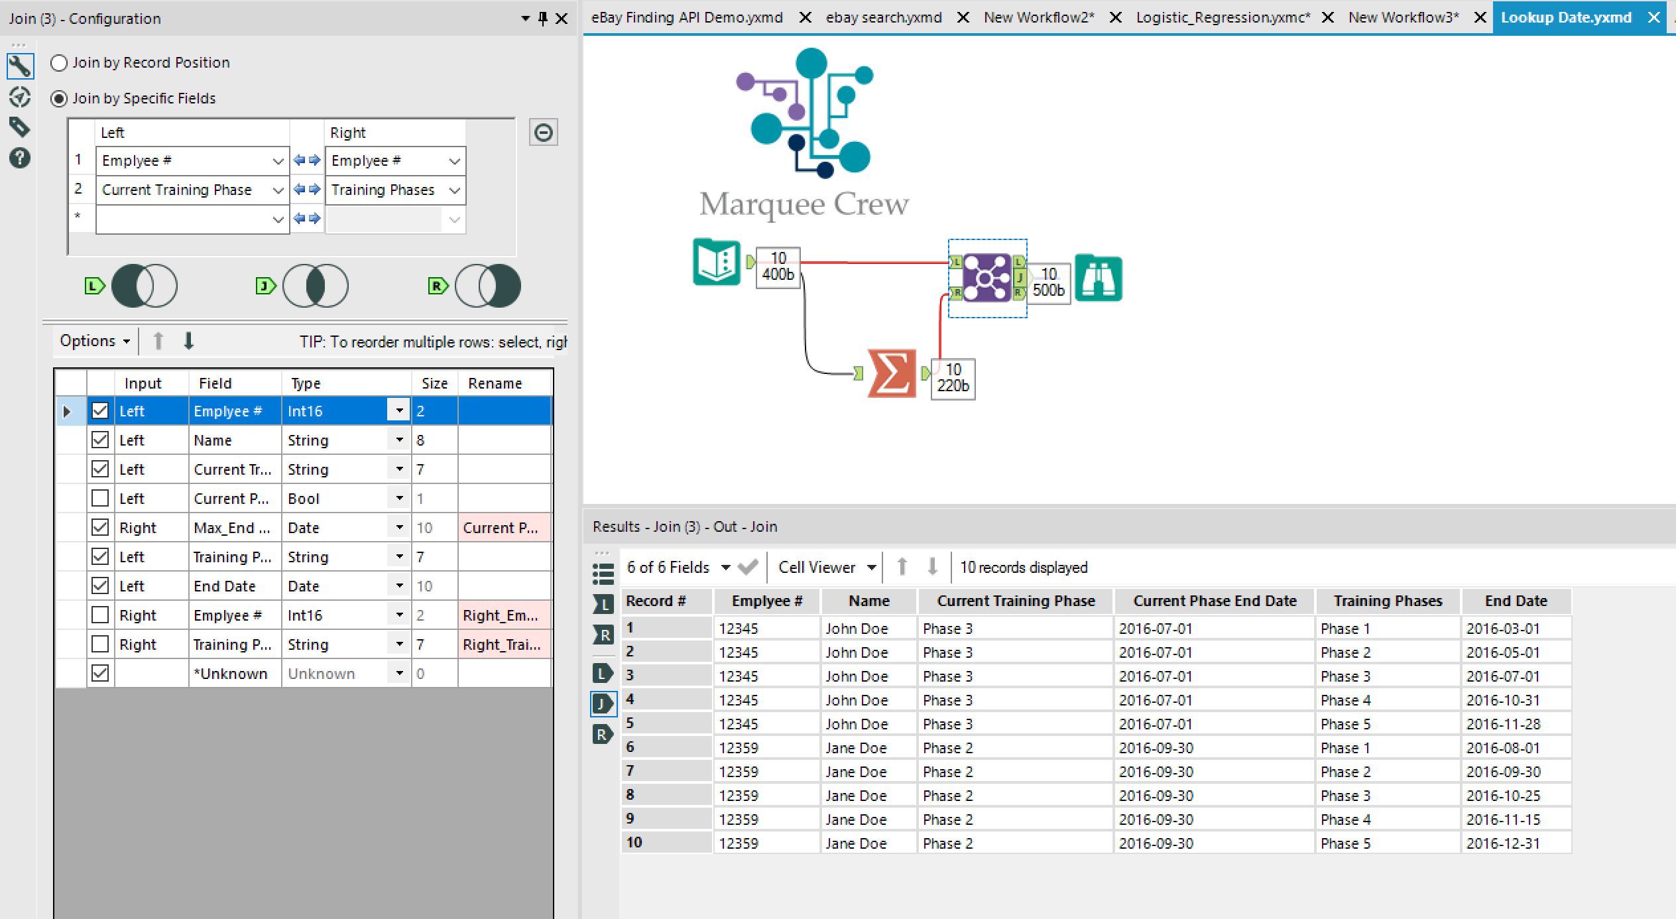
Task: Open the Options dropdown menu
Action: [93, 340]
